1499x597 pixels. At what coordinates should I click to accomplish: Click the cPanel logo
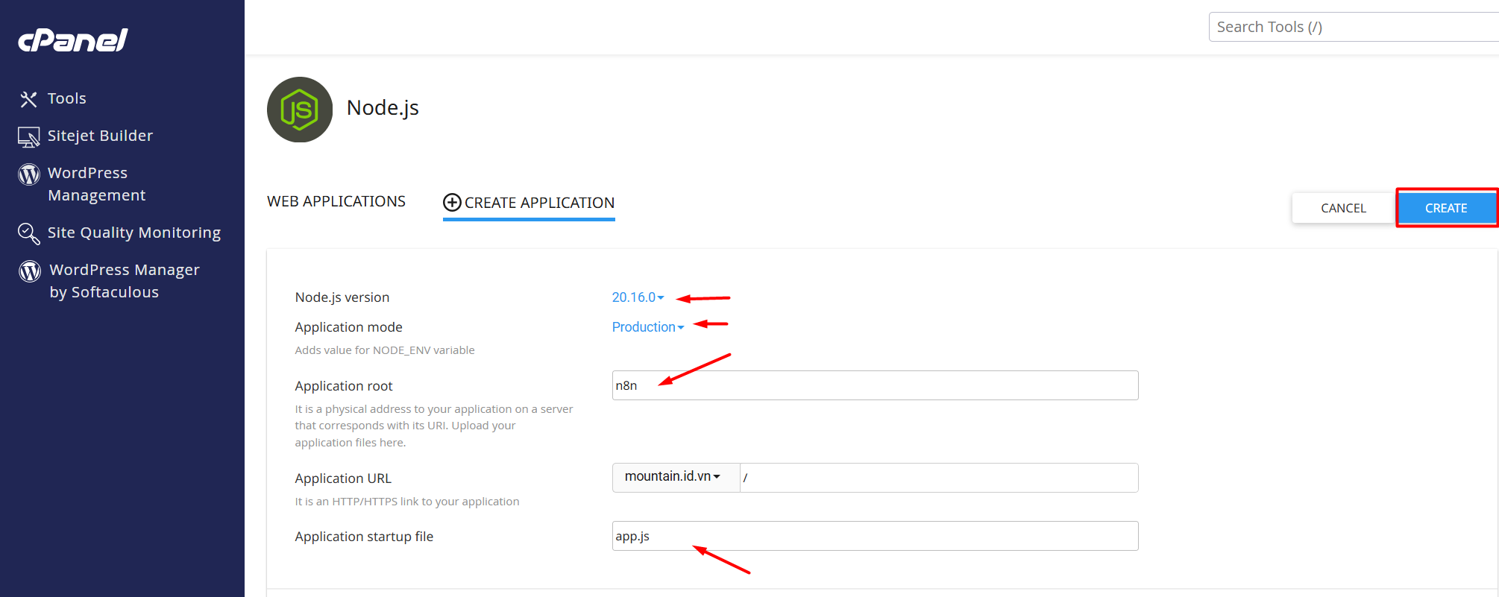tap(73, 40)
